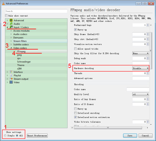Select the All settings radio button

(17, 135)
